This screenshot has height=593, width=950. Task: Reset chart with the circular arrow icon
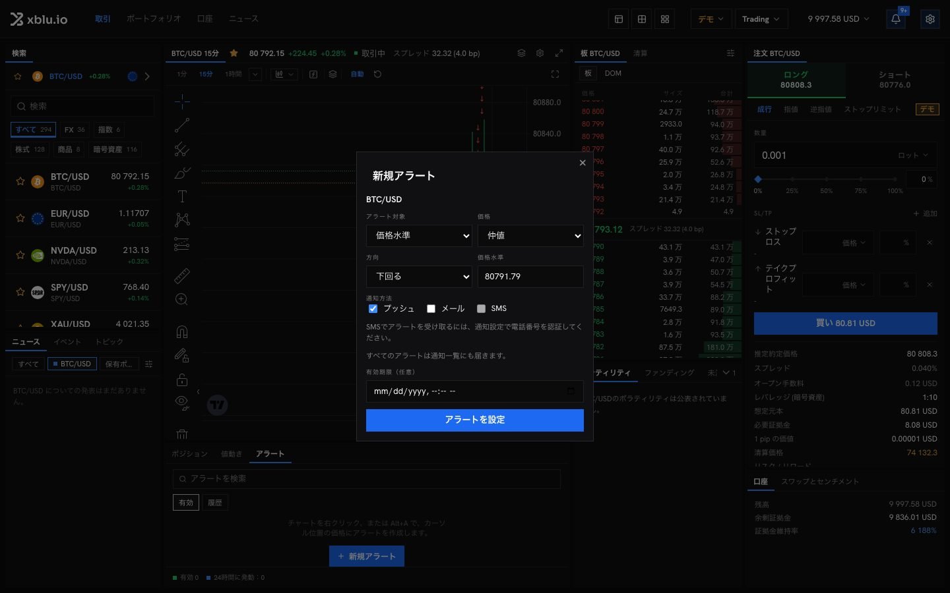[x=377, y=74]
